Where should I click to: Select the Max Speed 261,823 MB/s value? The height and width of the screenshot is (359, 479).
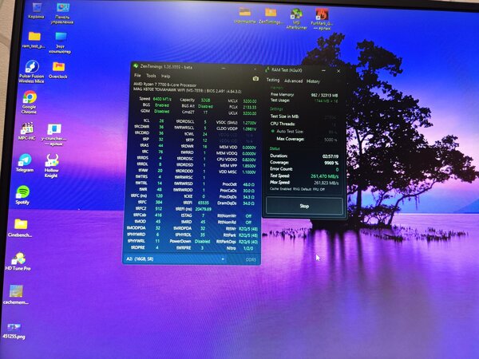point(327,183)
